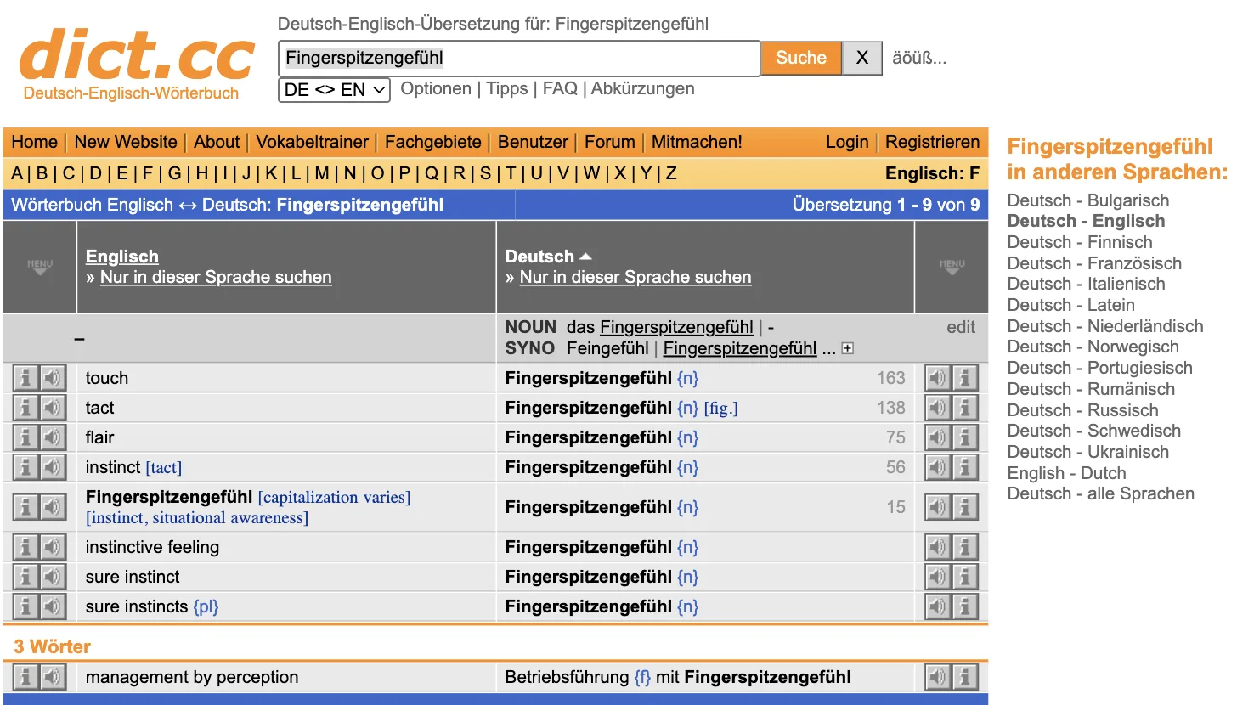Play German audio in the 56-votes row

click(x=938, y=467)
